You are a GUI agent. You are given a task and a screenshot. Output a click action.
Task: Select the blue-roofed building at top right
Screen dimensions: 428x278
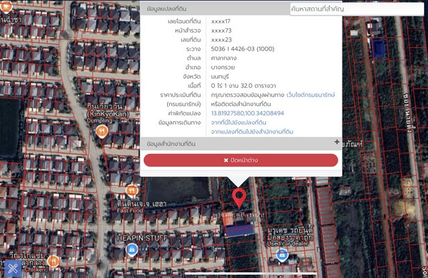click(378, 47)
